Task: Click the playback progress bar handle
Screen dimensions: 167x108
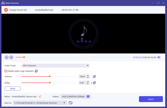Action: pyautogui.click(x=24, y=57)
